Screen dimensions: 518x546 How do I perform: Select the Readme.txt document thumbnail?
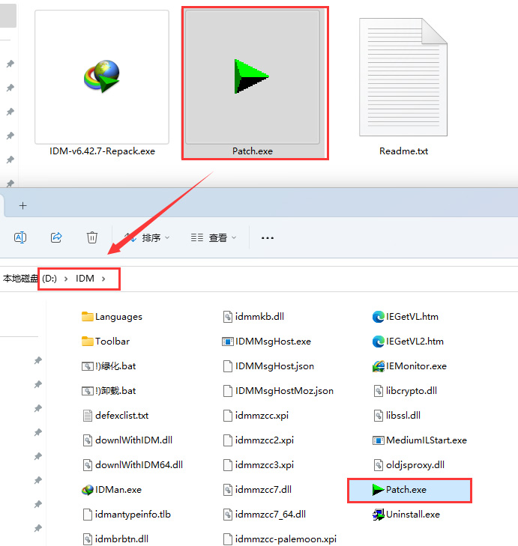(403, 77)
